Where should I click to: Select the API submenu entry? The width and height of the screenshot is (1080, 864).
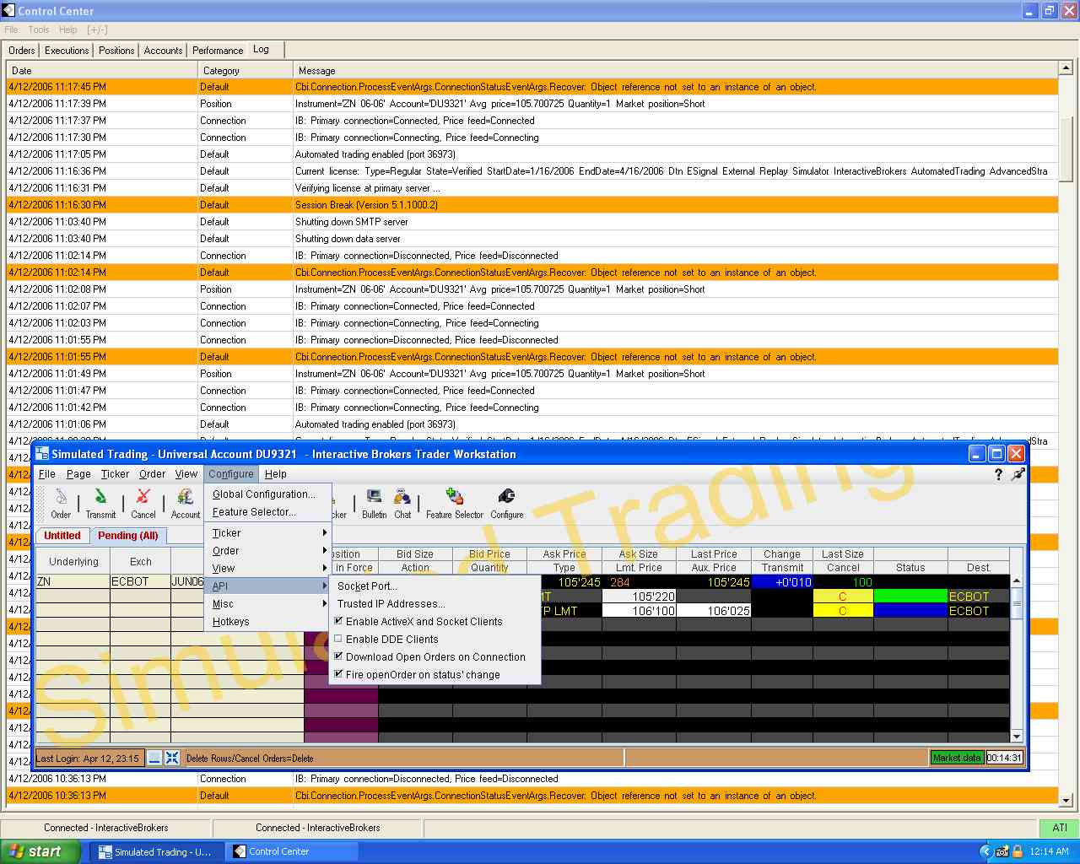tap(268, 586)
